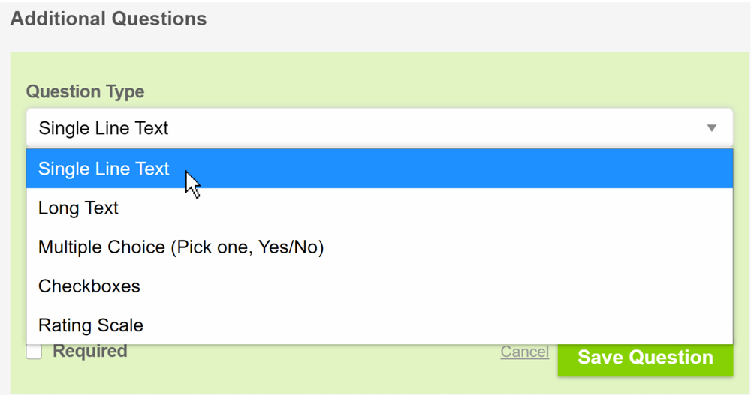Image resolution: width=751 pixels, height=395 pixels.
Task: Choose the Rating Scale option
Action: (91, 325)
